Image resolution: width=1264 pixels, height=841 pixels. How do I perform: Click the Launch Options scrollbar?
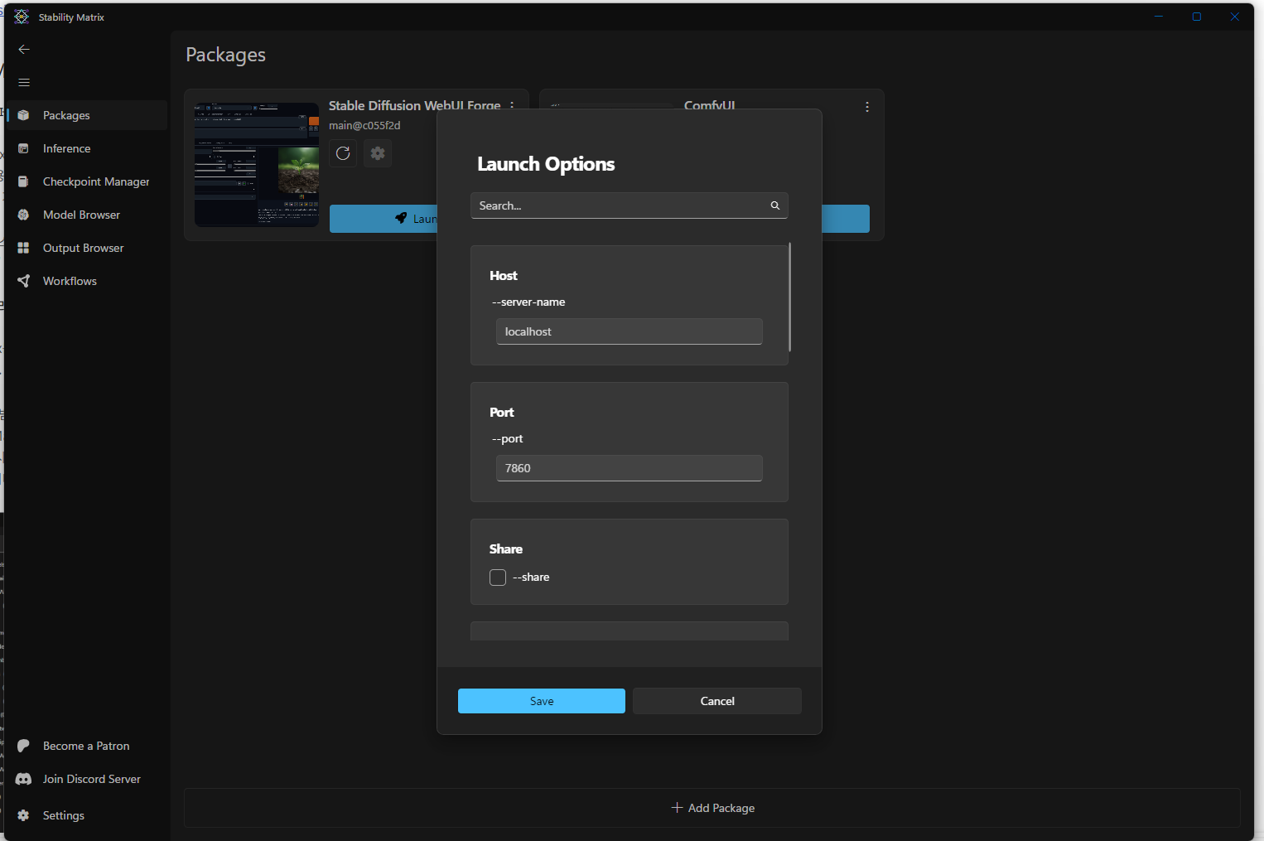click(790, 297)
